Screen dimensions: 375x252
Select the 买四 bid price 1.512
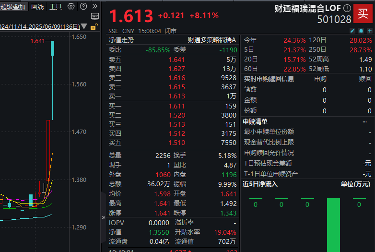176,133
